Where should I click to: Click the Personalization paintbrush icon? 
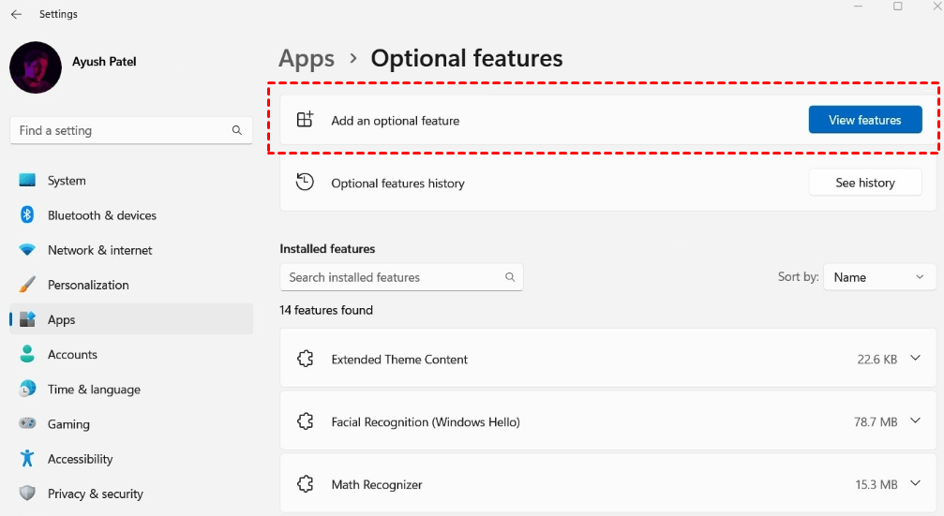coord(27,285)
